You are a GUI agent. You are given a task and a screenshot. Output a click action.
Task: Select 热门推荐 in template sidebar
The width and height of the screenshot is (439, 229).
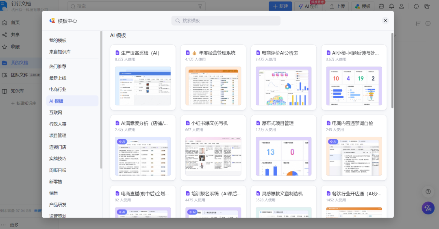coord(58,66)
